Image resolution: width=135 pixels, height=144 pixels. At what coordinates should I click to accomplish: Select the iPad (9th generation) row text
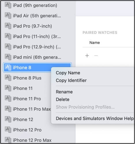pos(35,5)
